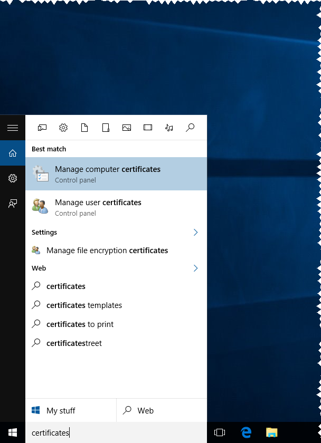Open Manage file encryption certificates setting
This screenshot has height=443, width=321.
[x=107, y=251]
